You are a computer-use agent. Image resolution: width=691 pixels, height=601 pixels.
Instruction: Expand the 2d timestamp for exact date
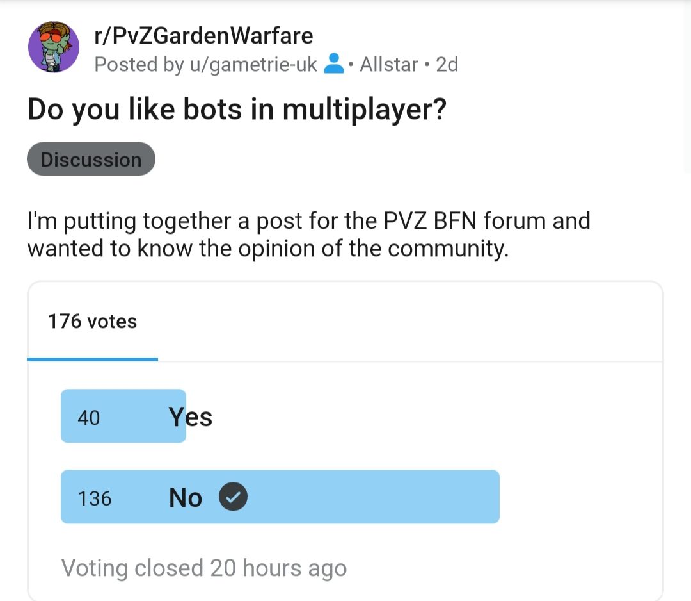pos(447,64)
